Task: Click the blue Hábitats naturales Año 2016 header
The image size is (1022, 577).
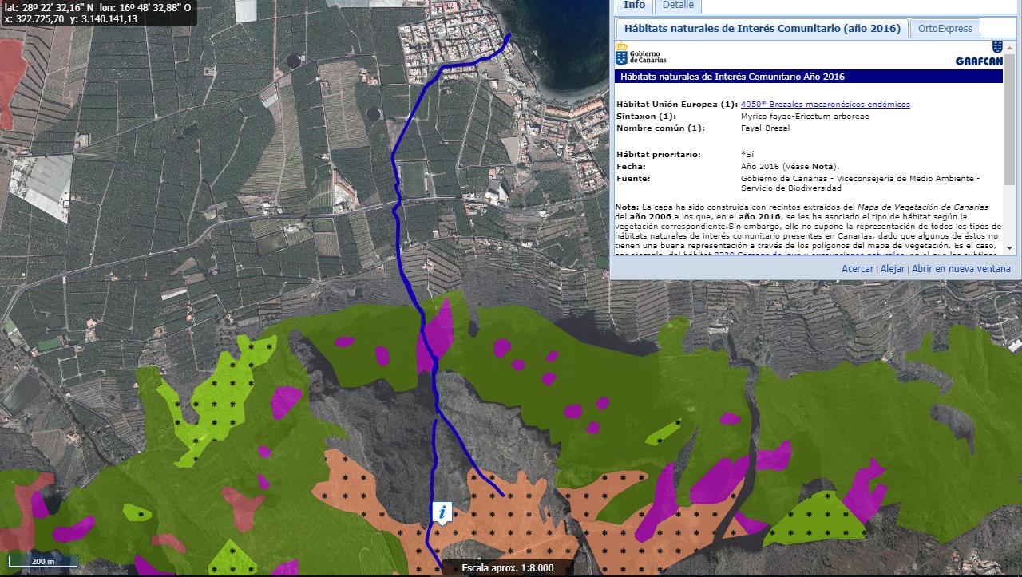Action: [x=809, y=77]
